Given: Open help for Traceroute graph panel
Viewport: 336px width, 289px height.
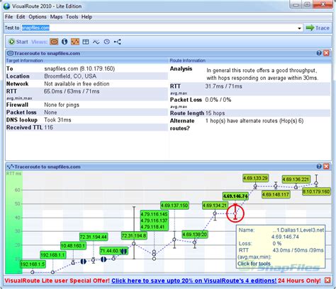Looking at the screenshot, I should pyautogui.click(x=319, y=167).
